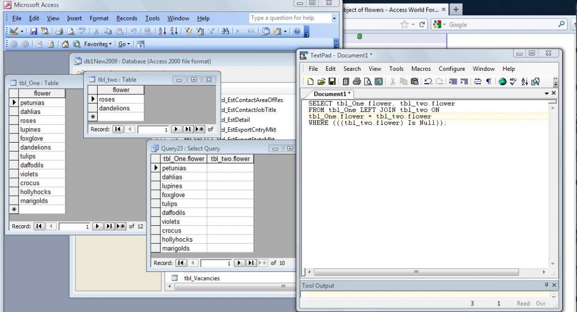This screenshot has height=312, width=577.
Task: Click Decrease Indent icon in TextPad
Action: tap(453, 82)
